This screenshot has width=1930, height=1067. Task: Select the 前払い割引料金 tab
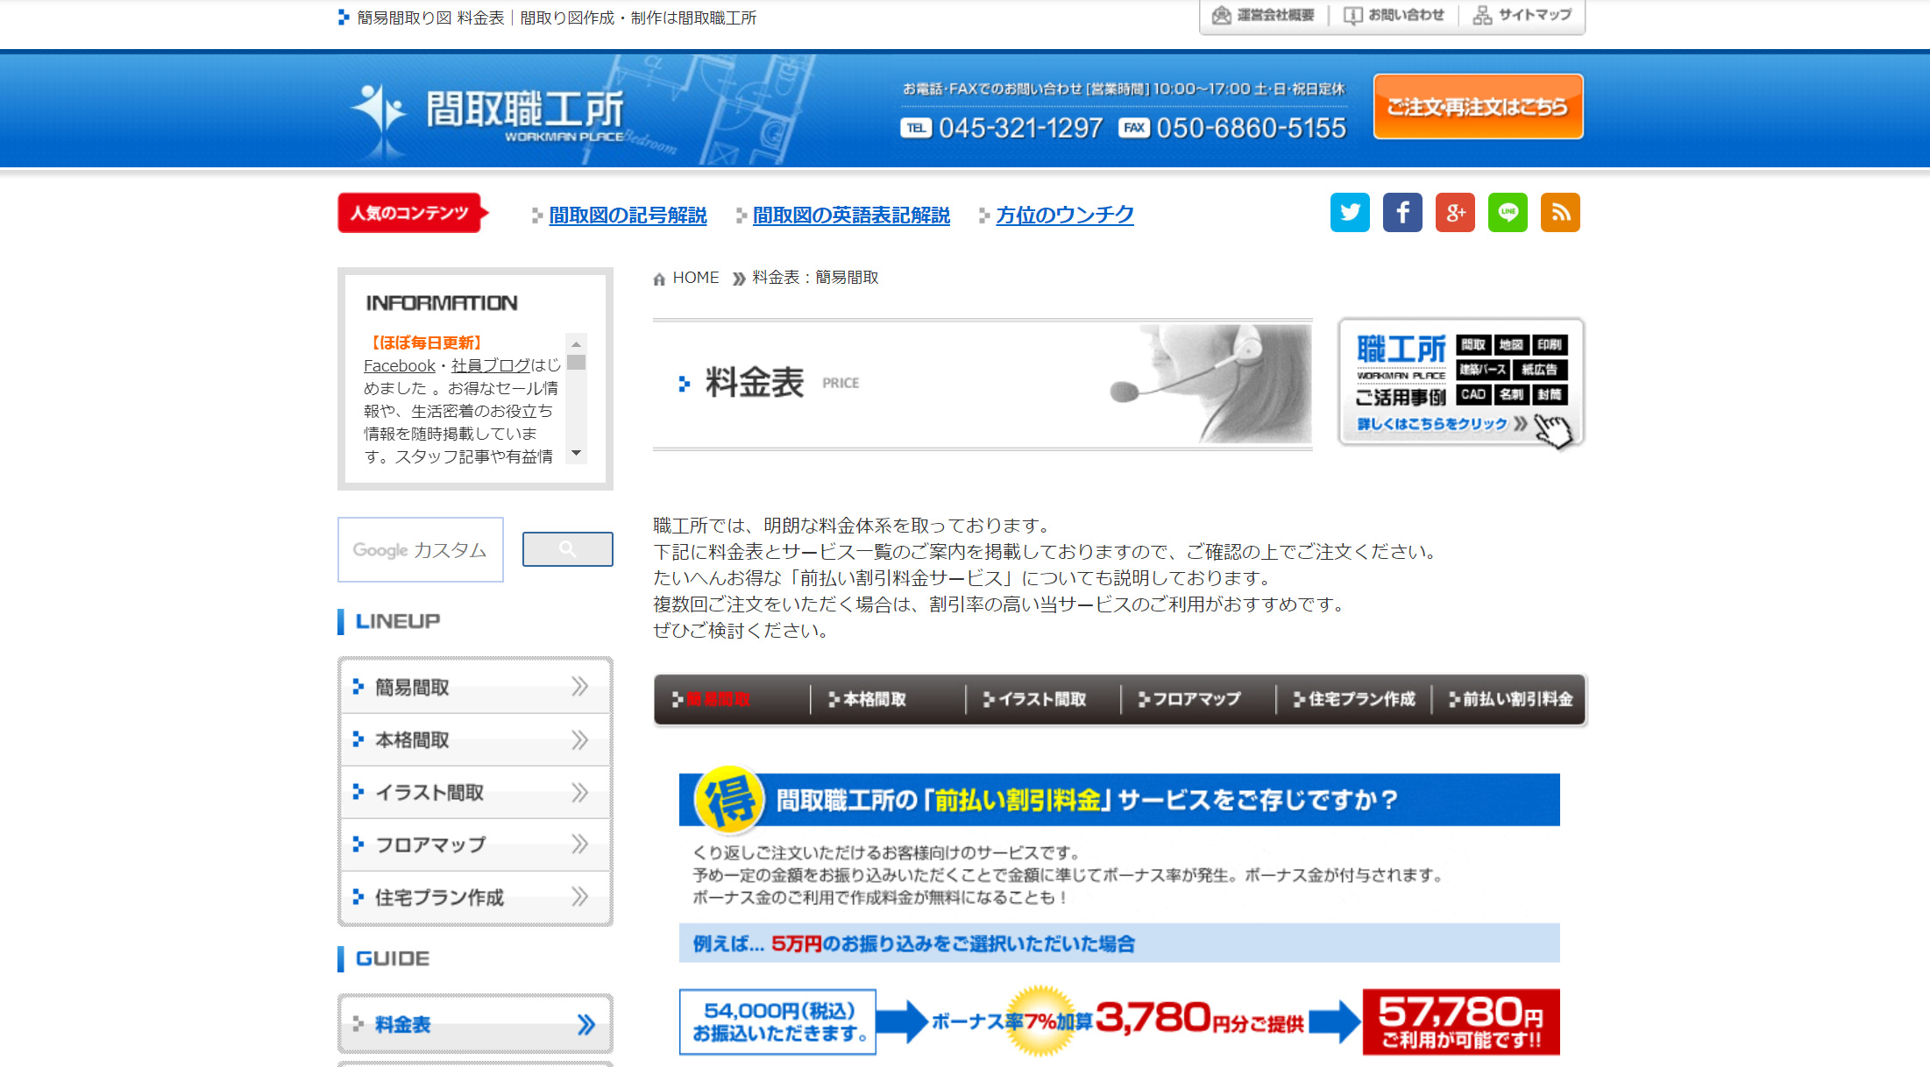point(1515,699)
